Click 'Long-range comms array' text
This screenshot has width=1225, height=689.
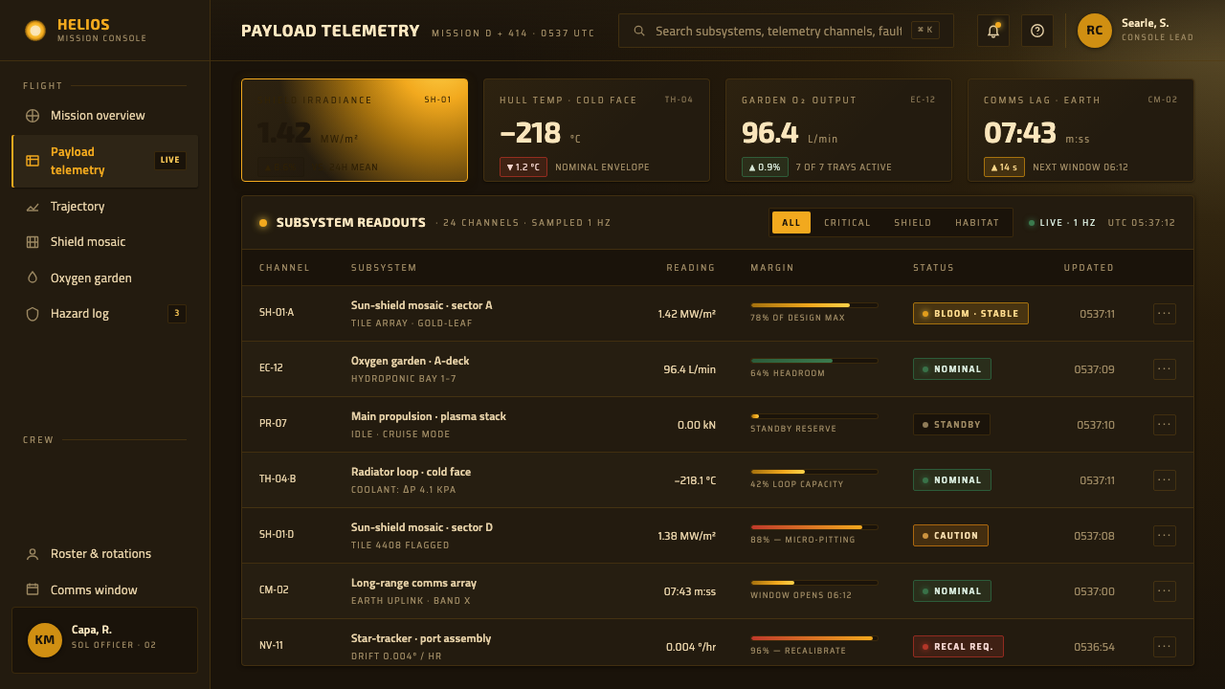point(413,583)
